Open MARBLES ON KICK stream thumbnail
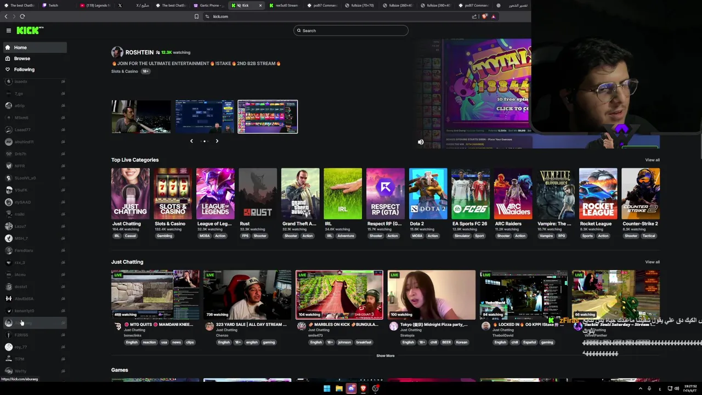Image resolution: width=702 pixels, height=395 pixels. click(339, 295)
